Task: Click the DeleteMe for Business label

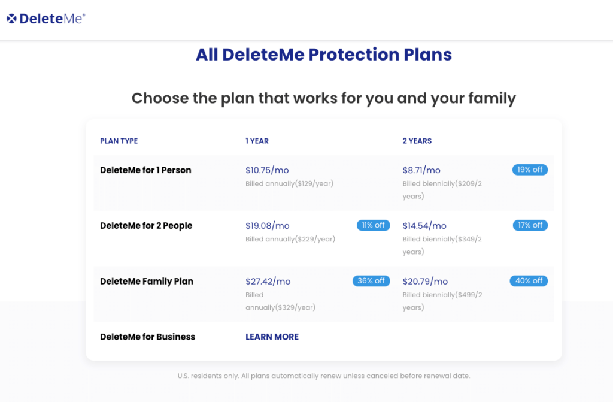Action: 147,337
